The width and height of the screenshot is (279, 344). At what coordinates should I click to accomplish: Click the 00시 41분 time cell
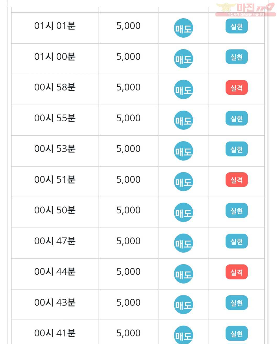[x=55, y=332]
